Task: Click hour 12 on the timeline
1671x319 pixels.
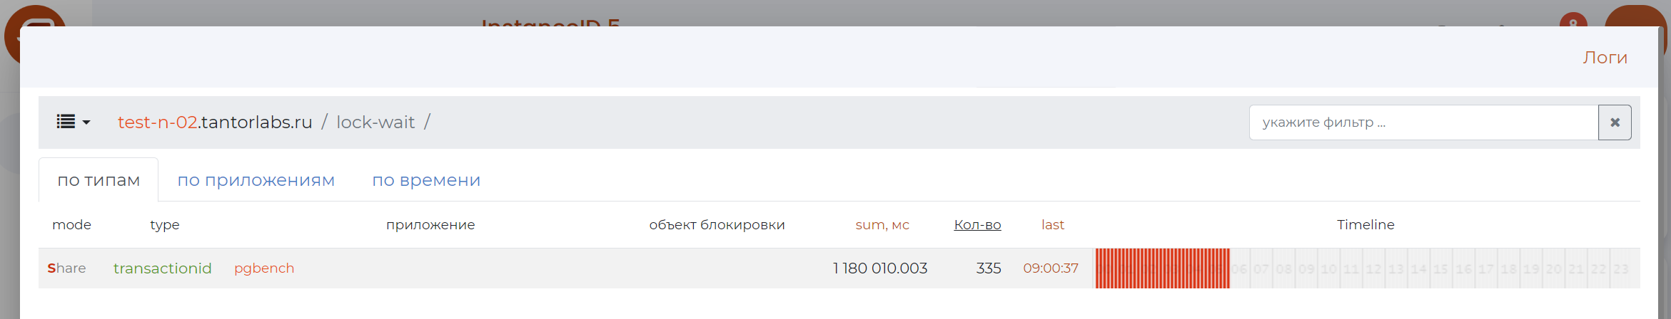Action: click(1373, 268)
